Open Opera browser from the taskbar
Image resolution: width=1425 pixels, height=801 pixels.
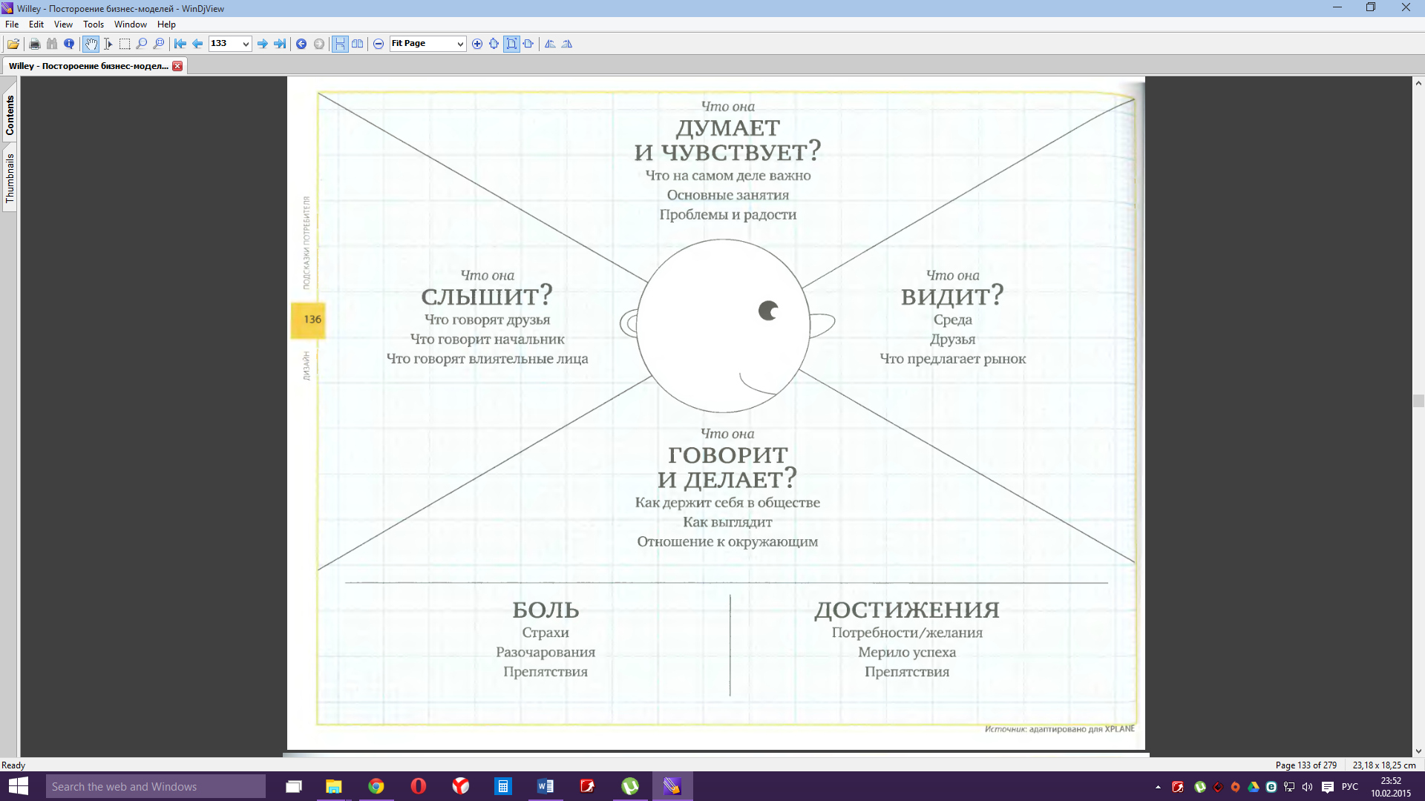pos(419,786)
